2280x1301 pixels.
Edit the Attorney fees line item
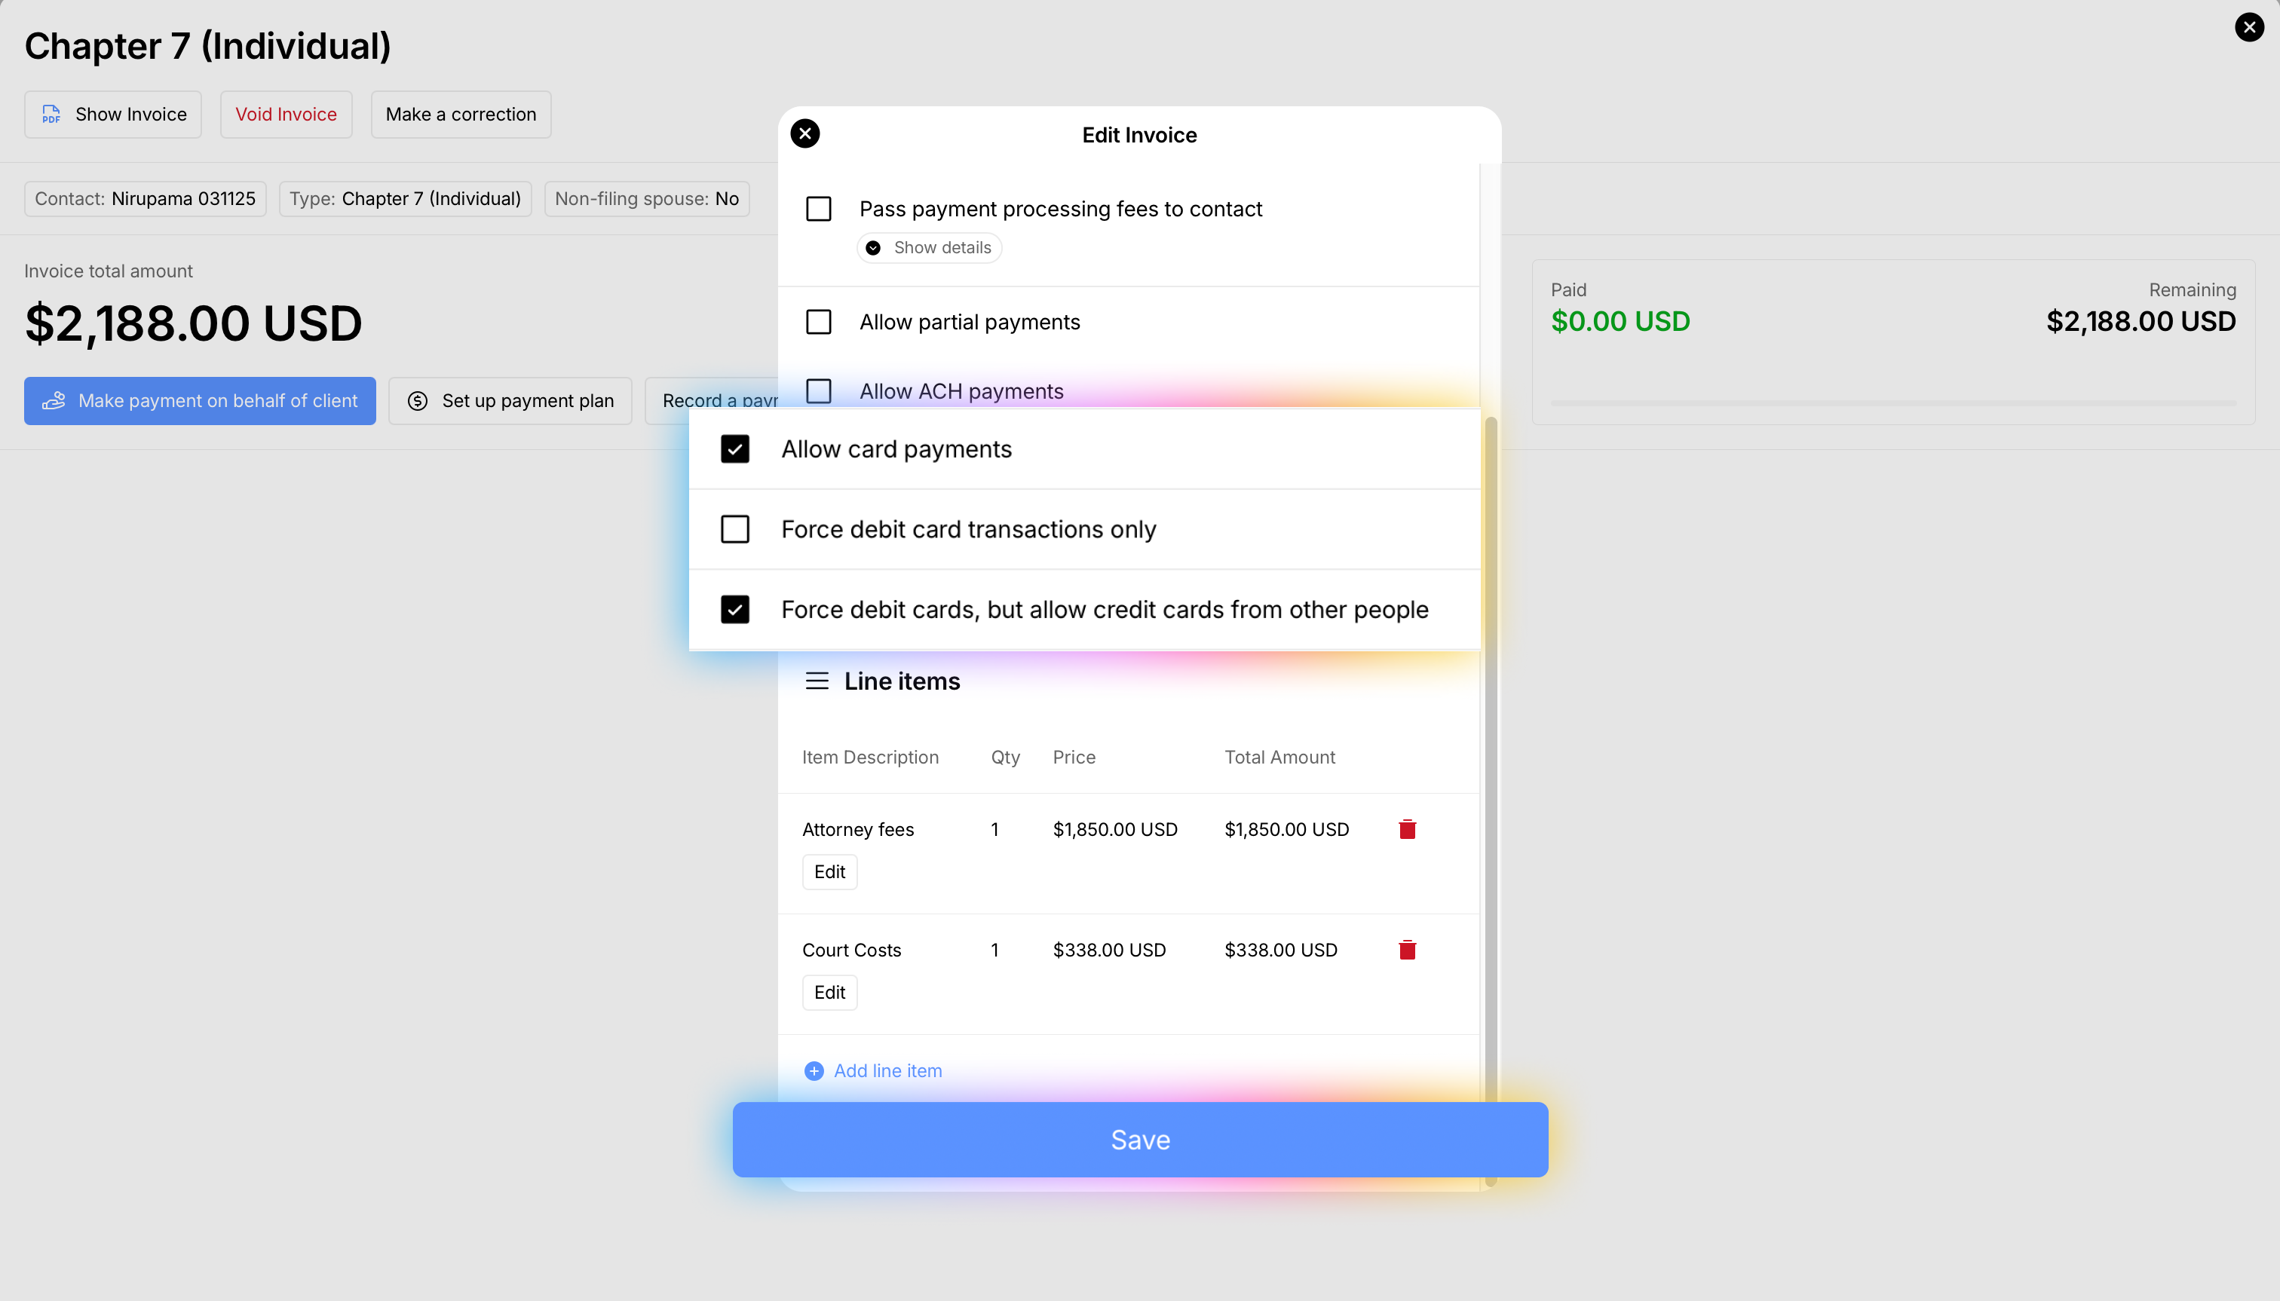(829, 872)
